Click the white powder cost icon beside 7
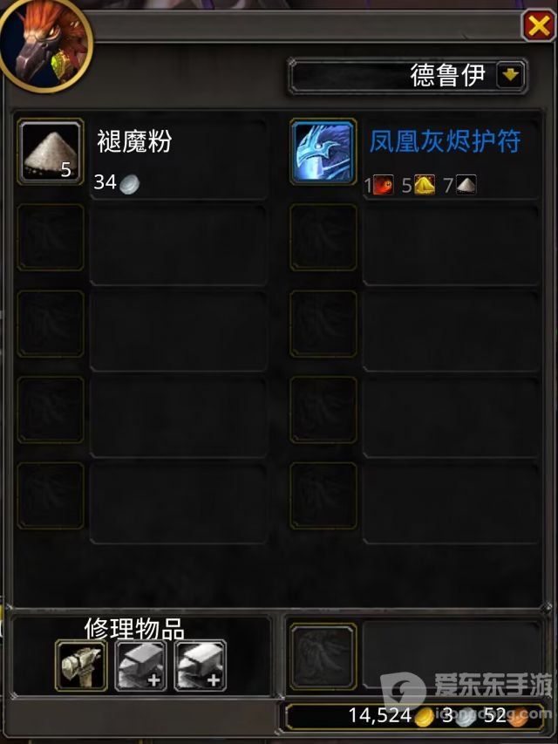Image resolution: width=558 pixels, height=744 pixels. click(x=466, y=185)
